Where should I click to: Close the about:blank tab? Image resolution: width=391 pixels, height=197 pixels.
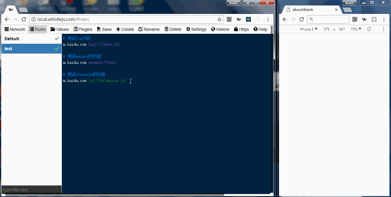(x=336, y=10)
